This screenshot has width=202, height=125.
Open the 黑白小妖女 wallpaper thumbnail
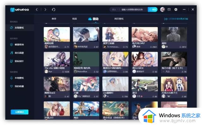(145, 59)
